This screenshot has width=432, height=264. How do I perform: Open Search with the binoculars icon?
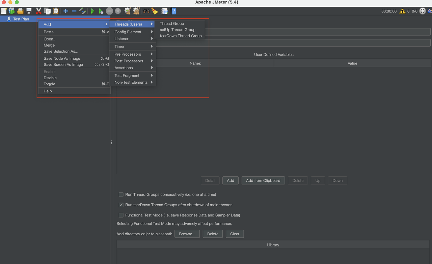(x=146, y=11)
